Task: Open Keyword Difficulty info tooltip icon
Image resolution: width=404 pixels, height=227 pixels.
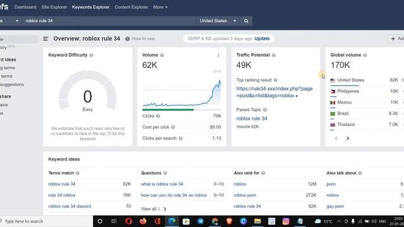Action: 92,55
